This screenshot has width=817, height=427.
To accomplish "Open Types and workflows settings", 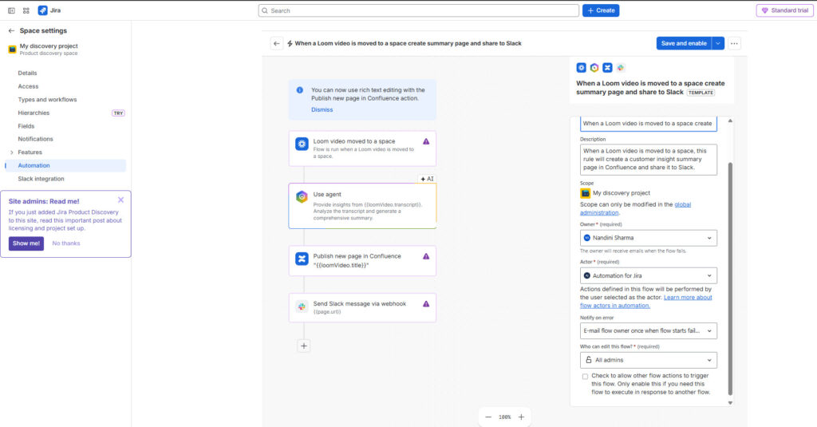I will tap(47, 100).
